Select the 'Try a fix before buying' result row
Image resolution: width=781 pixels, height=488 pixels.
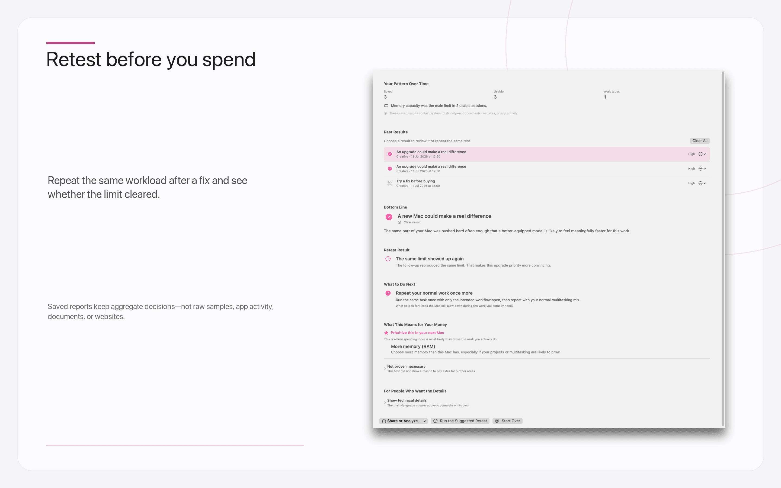[x=546, y=183]
